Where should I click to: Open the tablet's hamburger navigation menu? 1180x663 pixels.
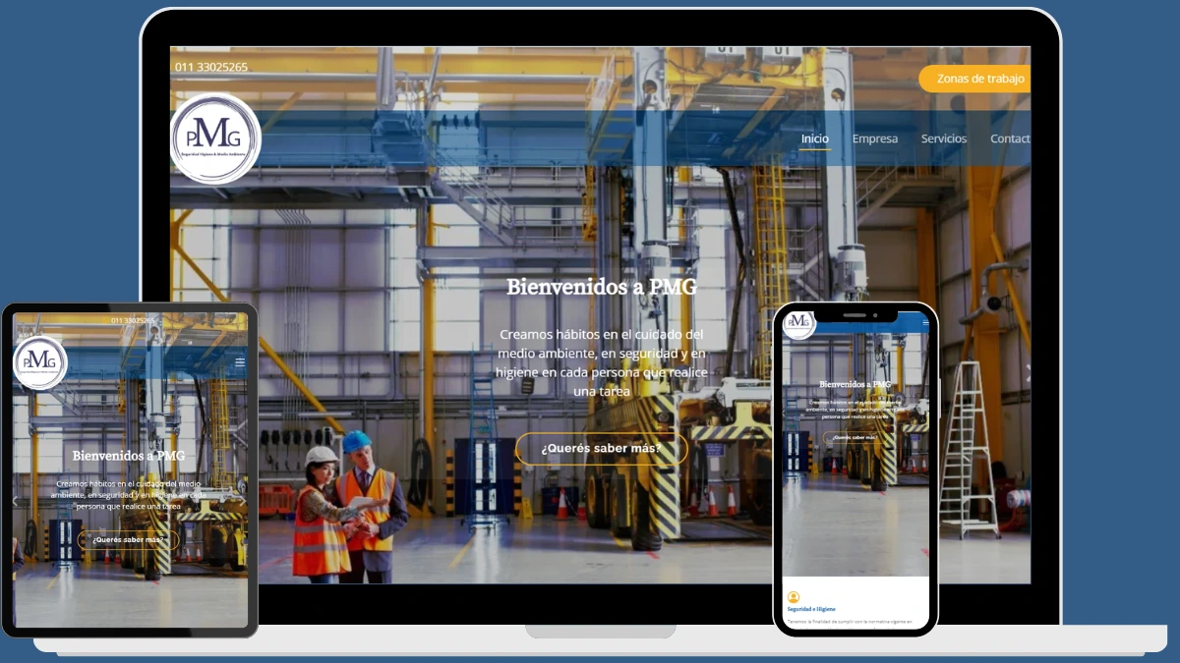[240, 361]
